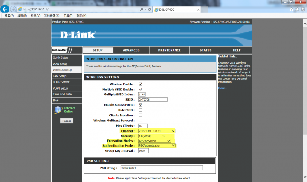Viewport: 307px width, 182px height.
Task: Click the Max Clients input field
Action: tap(143, 126)
